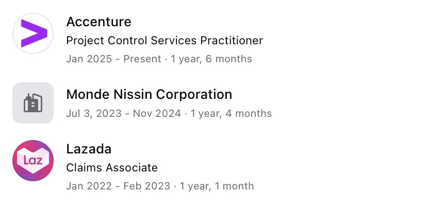The width and height of the screenshot is (427, 208).
Task: Click the Monde Nissin placeholder building icon
Action: pyautogui.click(x=33, y=103)
